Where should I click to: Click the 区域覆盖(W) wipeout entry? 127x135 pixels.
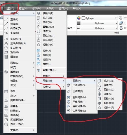pyautogui.click(x=20, y=120)
